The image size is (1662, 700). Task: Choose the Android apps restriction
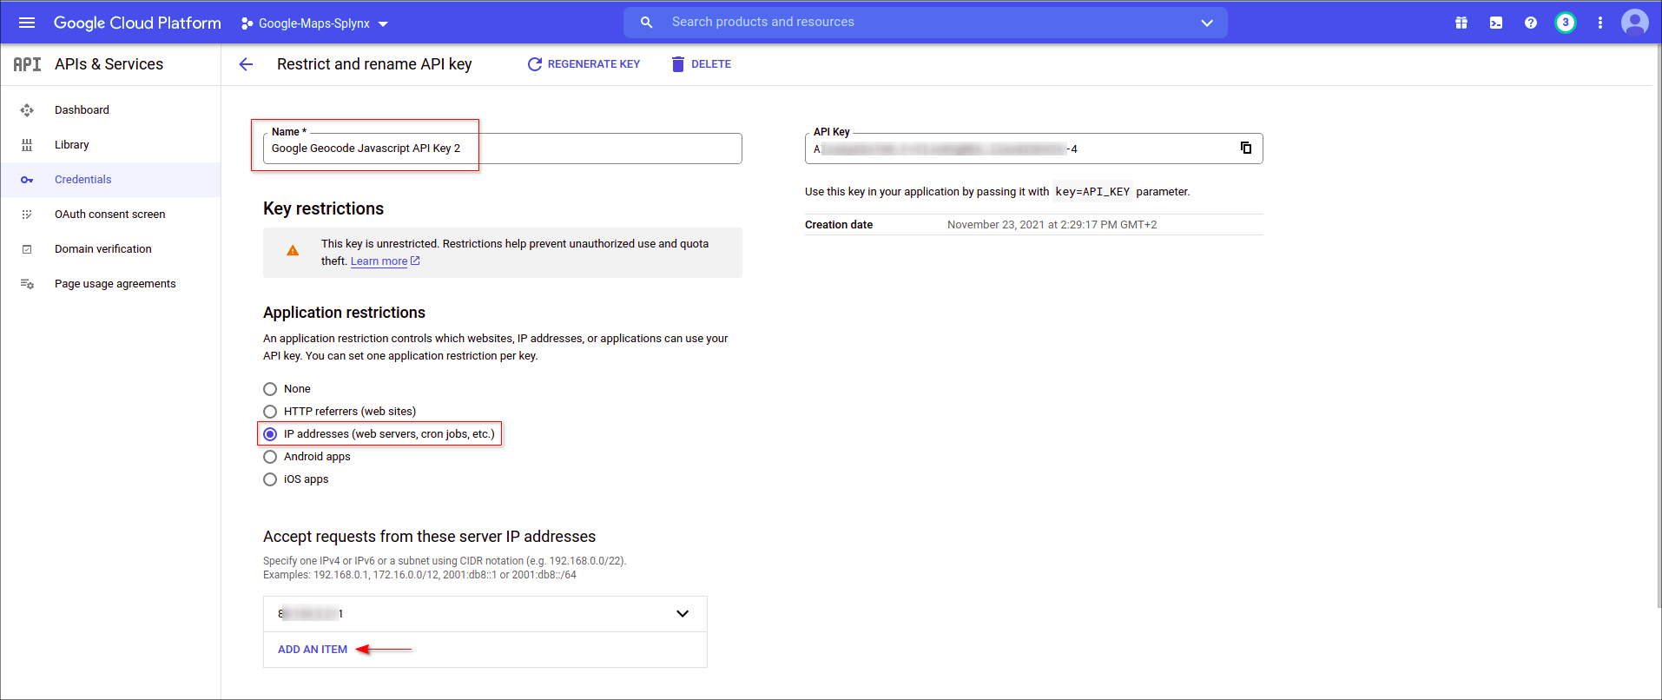(x=270, y=457)
